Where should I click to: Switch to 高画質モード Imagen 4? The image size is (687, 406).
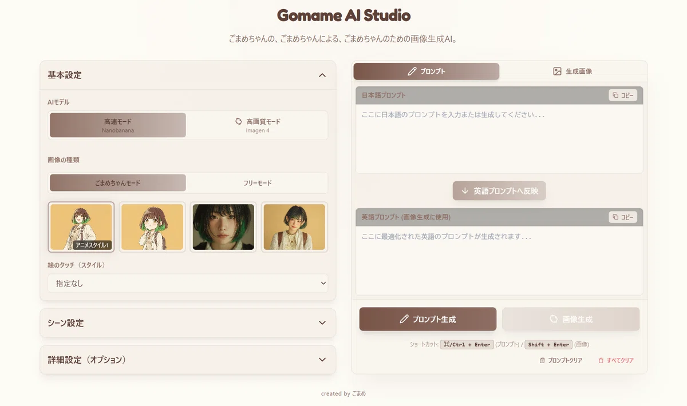tap(257, 125)
